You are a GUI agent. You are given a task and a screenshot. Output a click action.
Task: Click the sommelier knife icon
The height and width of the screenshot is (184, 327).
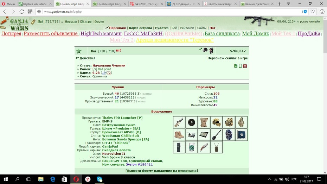(204, 147)
